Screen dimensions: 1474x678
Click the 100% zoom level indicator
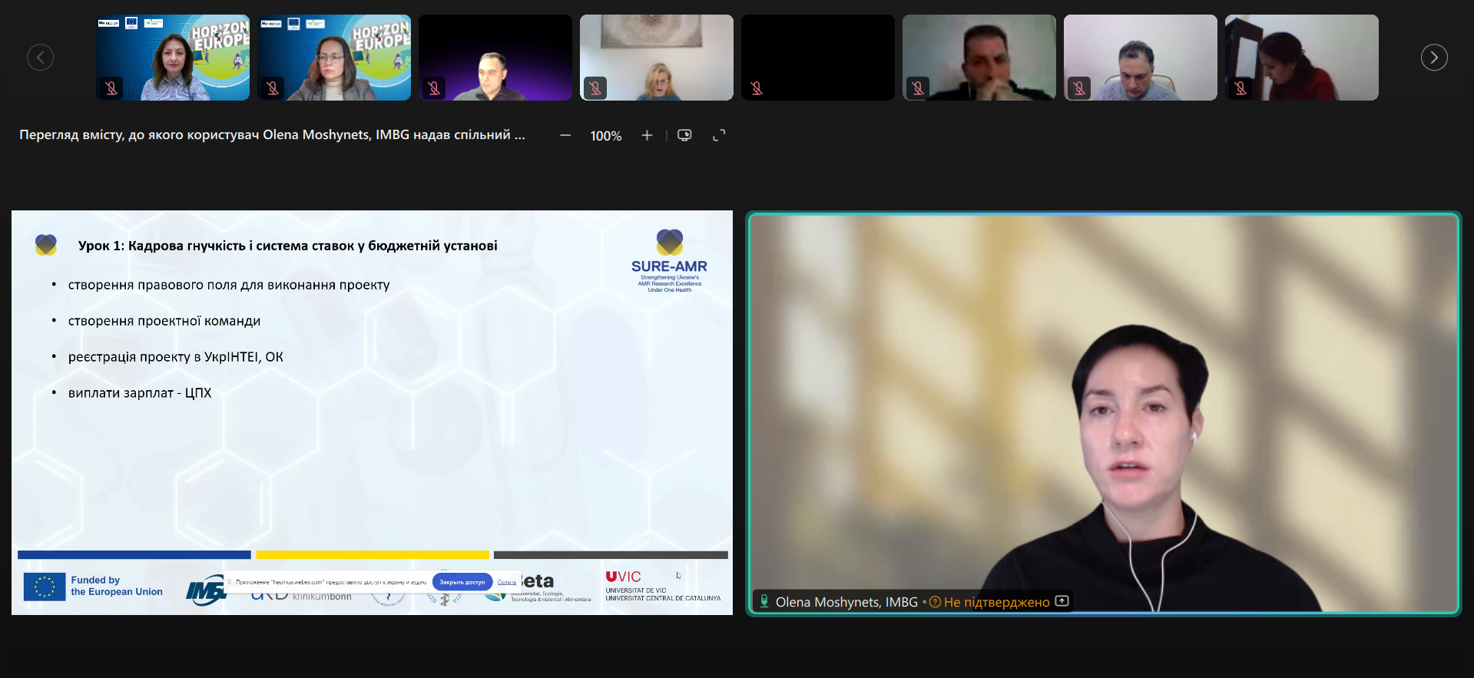click(605, 136)
